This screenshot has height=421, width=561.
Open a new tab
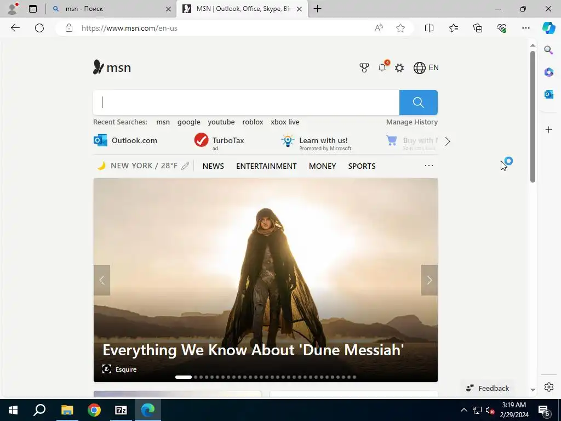click(317, 9)
